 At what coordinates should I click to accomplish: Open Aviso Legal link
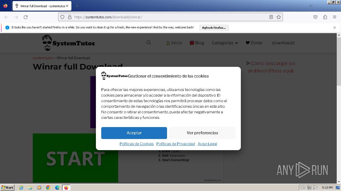pos(207,144)
